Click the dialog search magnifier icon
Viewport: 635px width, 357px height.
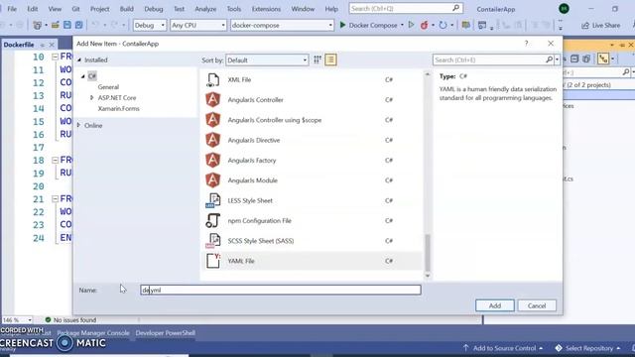549,59
